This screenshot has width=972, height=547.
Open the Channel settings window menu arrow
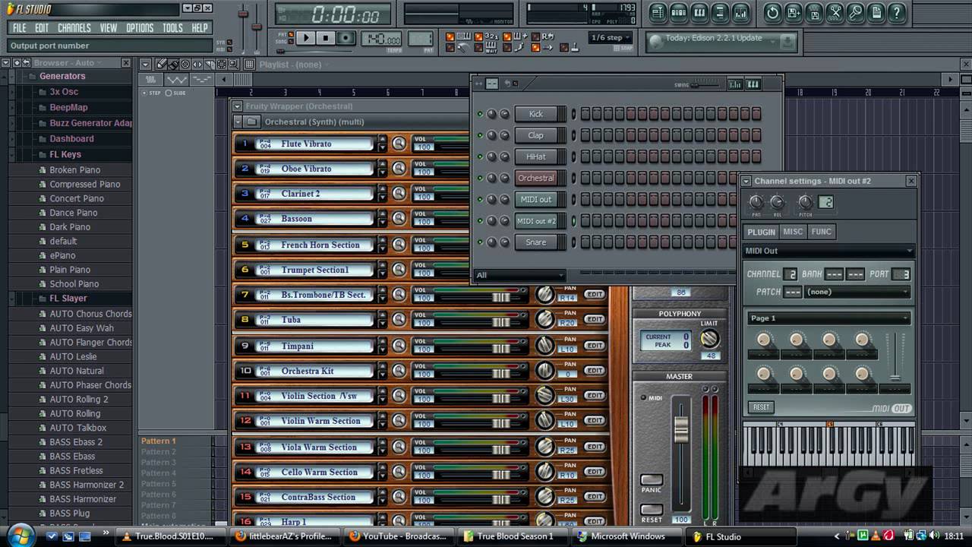tap(746, 181)
